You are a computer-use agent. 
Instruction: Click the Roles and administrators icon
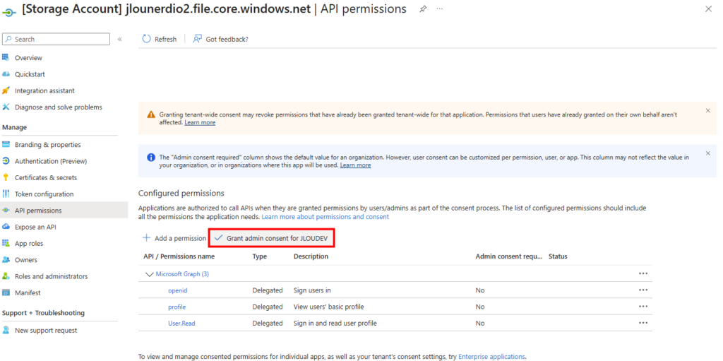6,276
